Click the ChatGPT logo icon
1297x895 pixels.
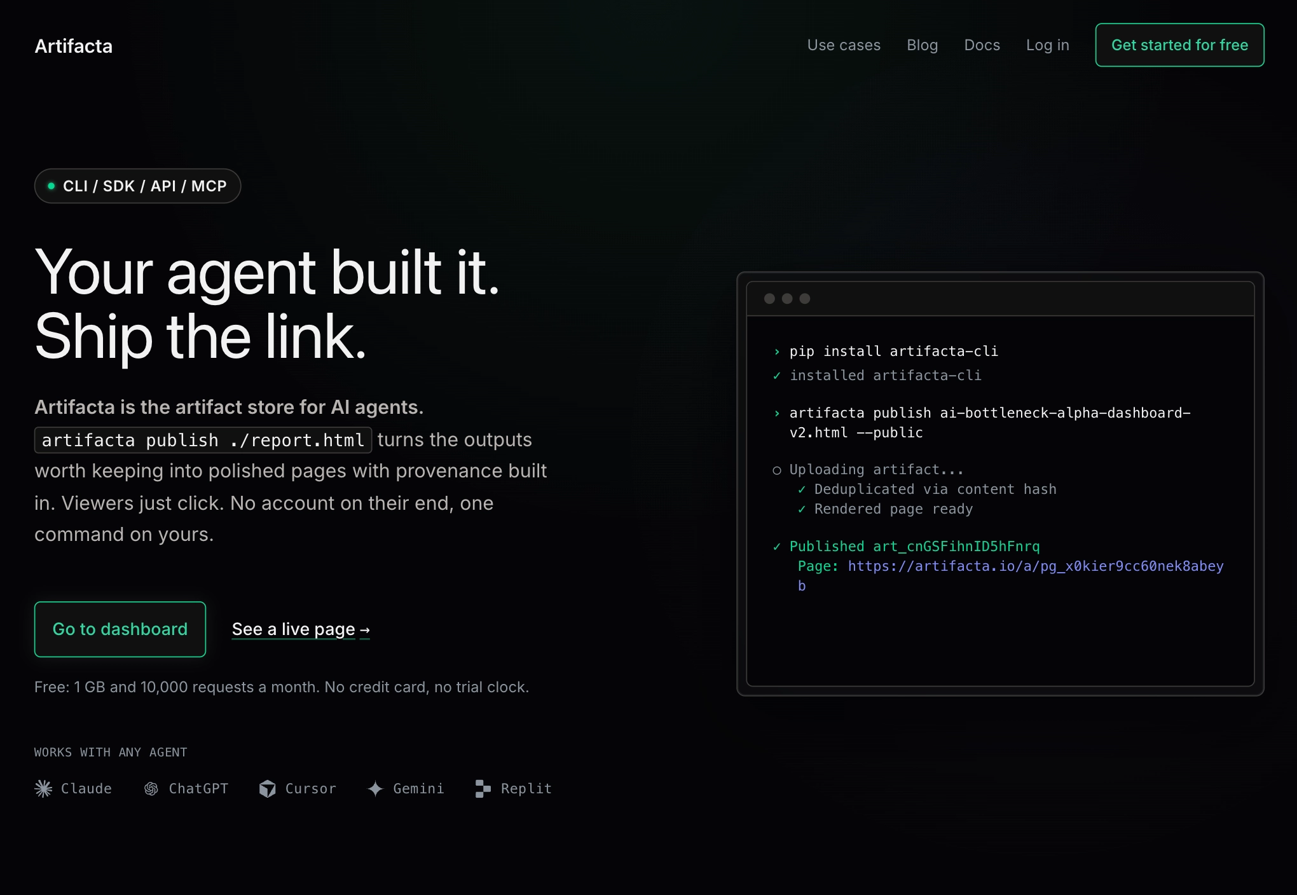point(151,788)
